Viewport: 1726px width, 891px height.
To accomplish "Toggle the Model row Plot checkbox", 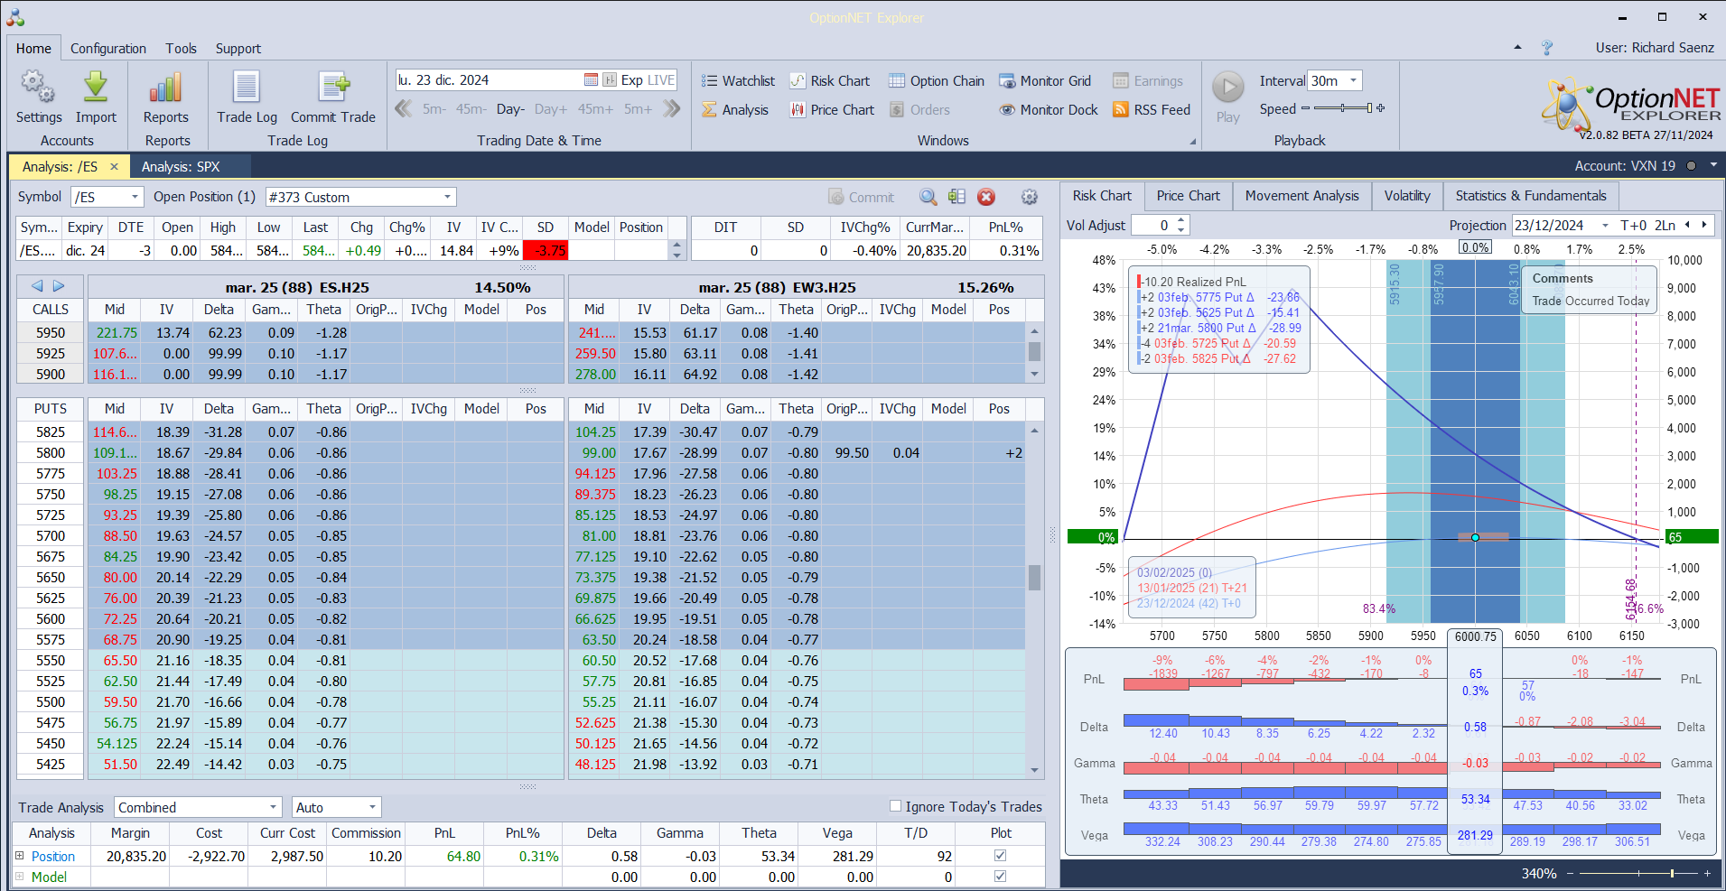I will 1000,877.
